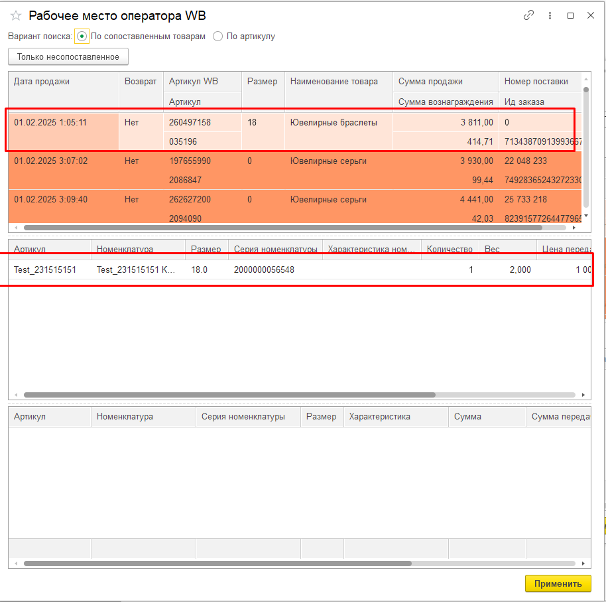The image size is (606, 602).
Task: Click WB article cell 262627200
Action: (202, 200)
